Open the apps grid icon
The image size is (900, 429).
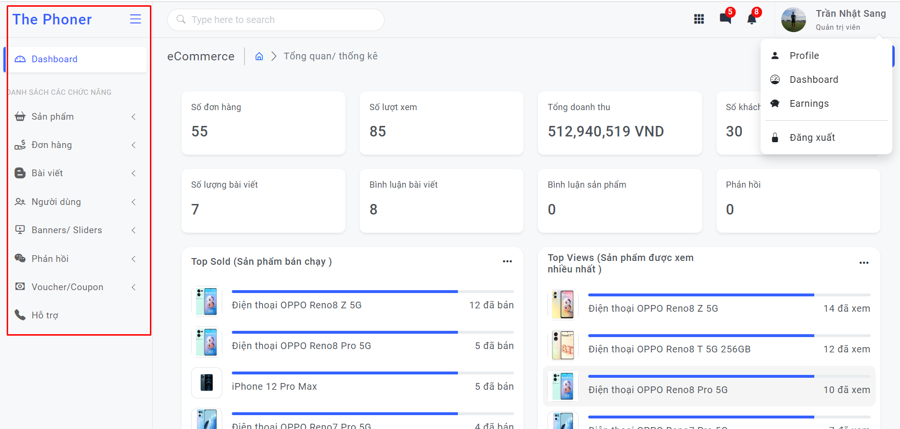click(699, 19)
